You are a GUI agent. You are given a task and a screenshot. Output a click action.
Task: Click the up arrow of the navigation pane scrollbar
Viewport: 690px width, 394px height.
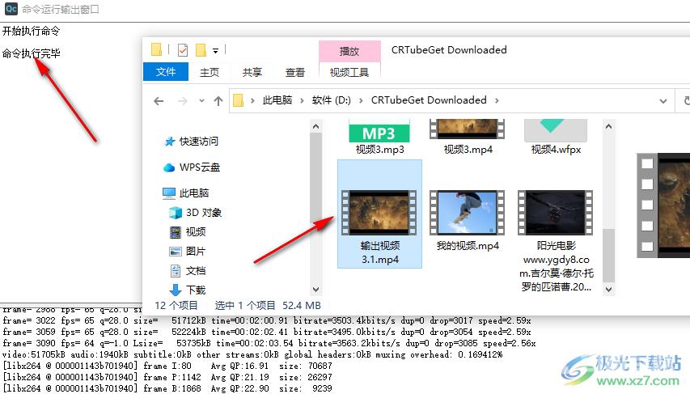pos(315,127)
